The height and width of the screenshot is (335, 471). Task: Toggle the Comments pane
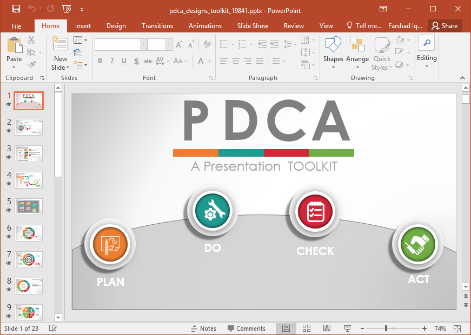point(247,329)
